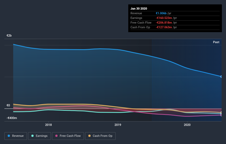Select the 2020 x-axis label
The width and height of the screenshot is (226, 144).
[187, 125]
